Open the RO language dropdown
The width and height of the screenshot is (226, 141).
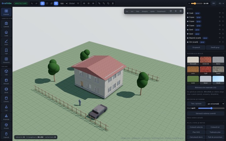pyautogui.click(x=221, y=3)
